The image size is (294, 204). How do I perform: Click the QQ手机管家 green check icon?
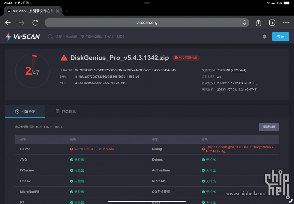coord(203,192)
